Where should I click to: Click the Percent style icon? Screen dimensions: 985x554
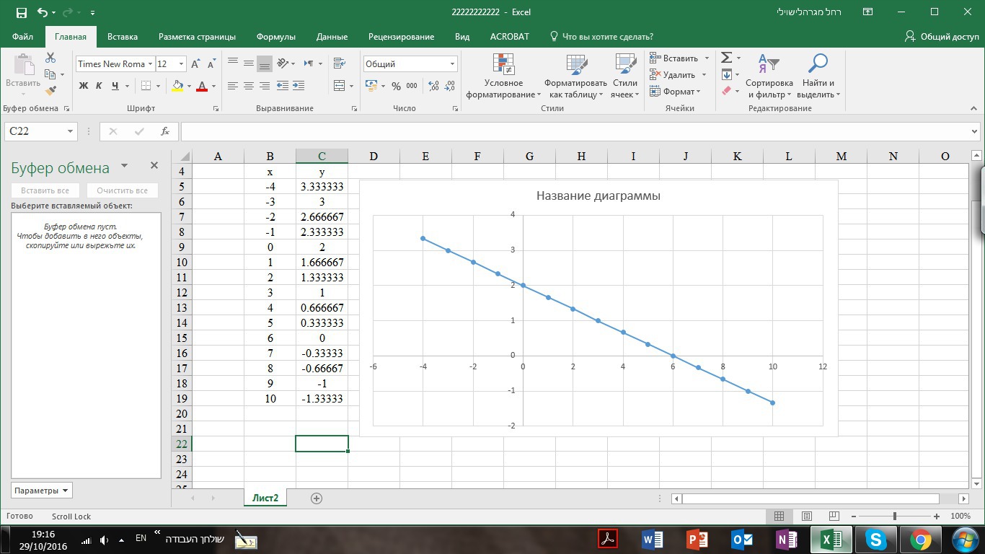[x=396, y=86]
